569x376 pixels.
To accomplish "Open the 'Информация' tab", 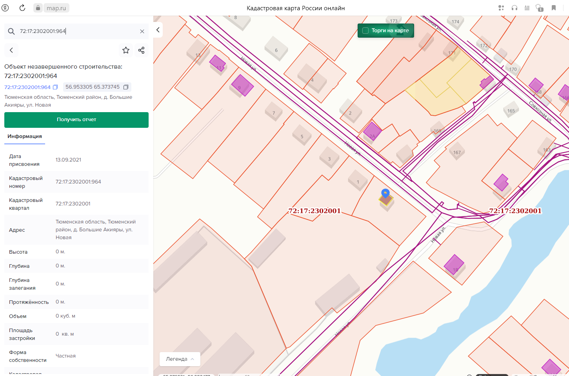I will tap(25, 136).
